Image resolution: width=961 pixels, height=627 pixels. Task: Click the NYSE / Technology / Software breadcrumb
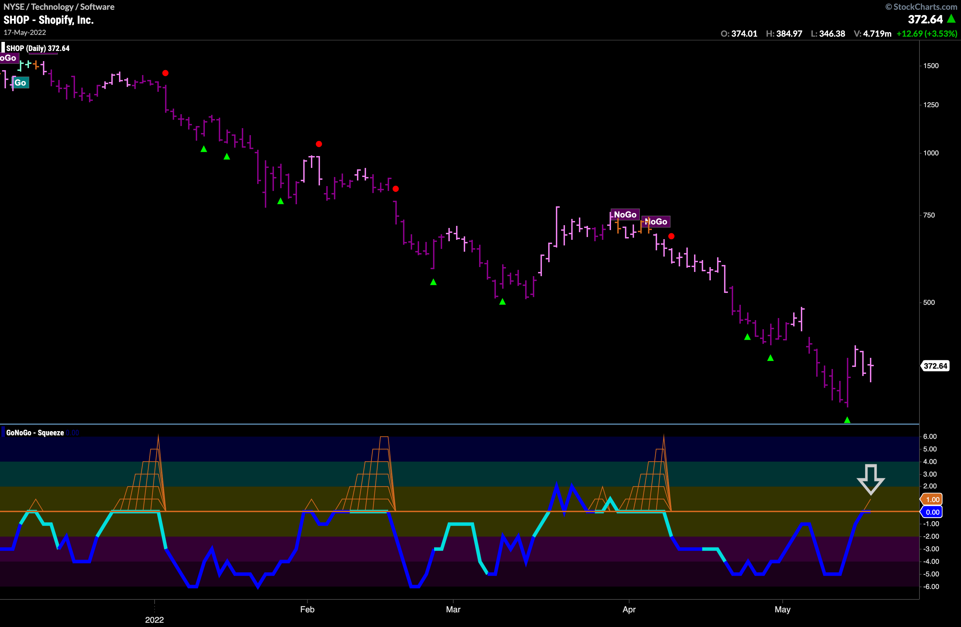coord(59,7)
